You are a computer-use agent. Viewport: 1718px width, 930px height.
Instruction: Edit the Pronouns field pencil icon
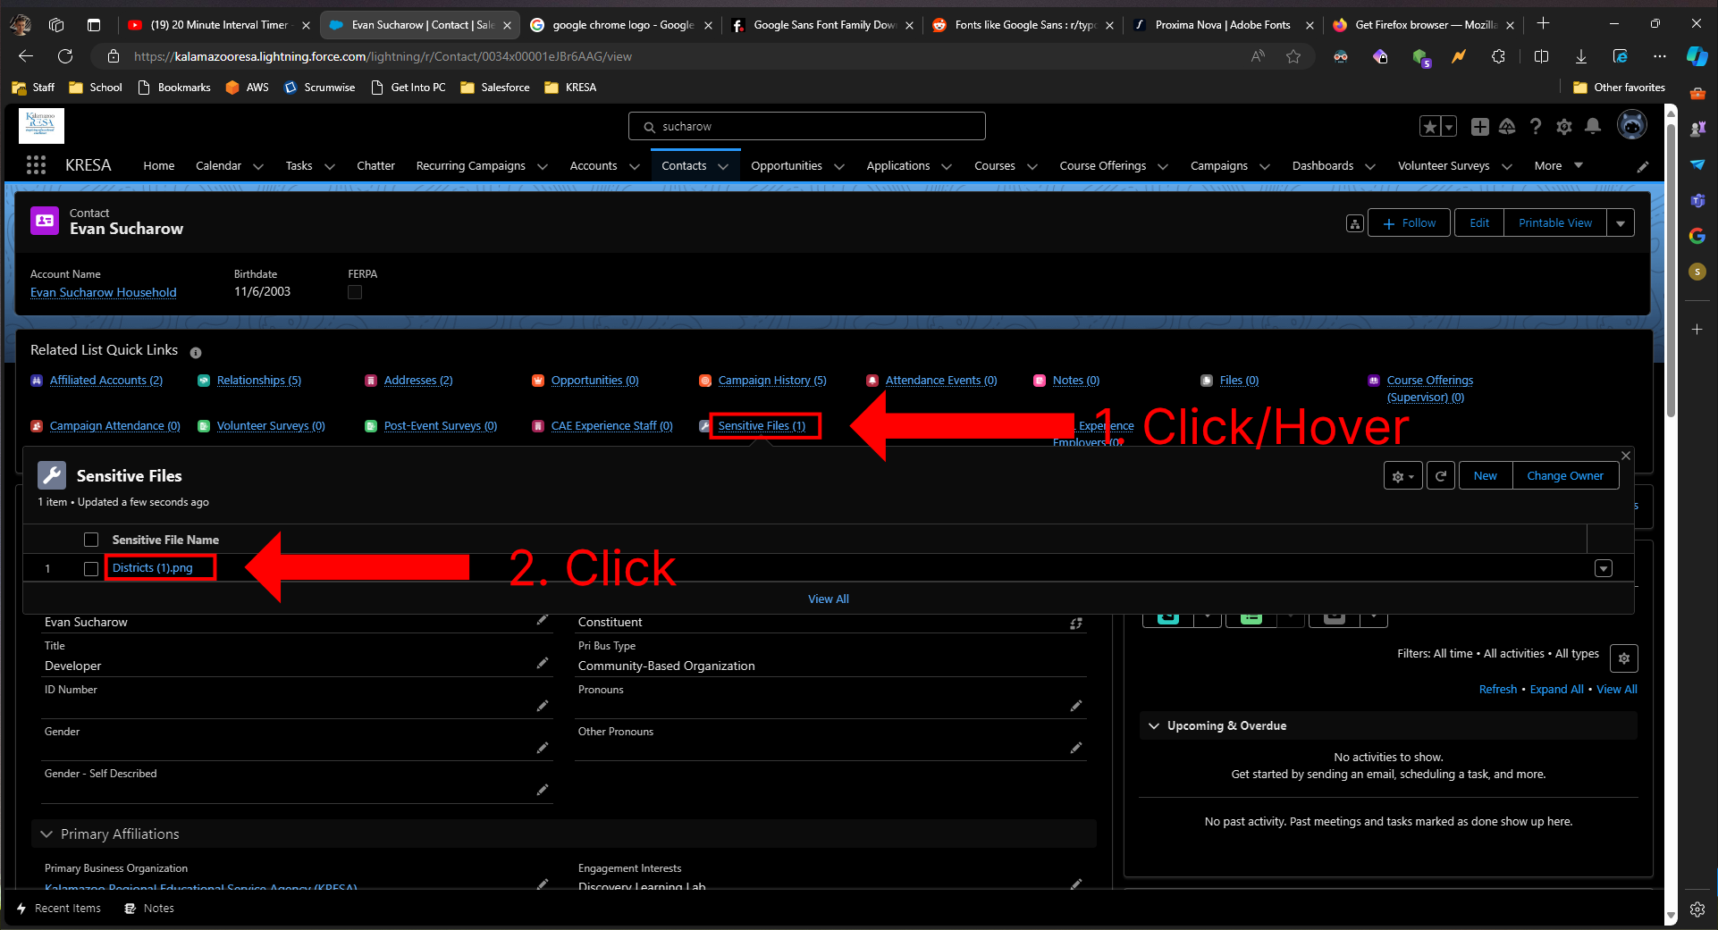coord(1076,705)
